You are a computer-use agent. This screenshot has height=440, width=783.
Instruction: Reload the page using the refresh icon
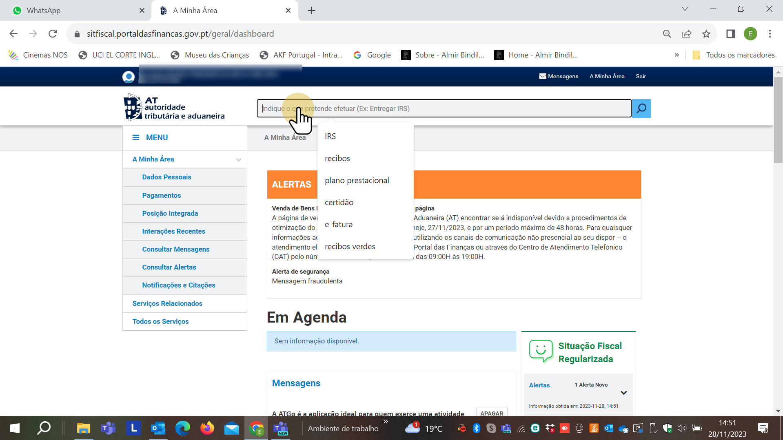click(53, 34)
